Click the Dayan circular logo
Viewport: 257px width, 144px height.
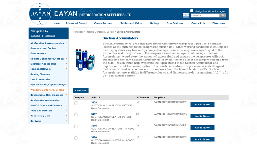[40, 14]
